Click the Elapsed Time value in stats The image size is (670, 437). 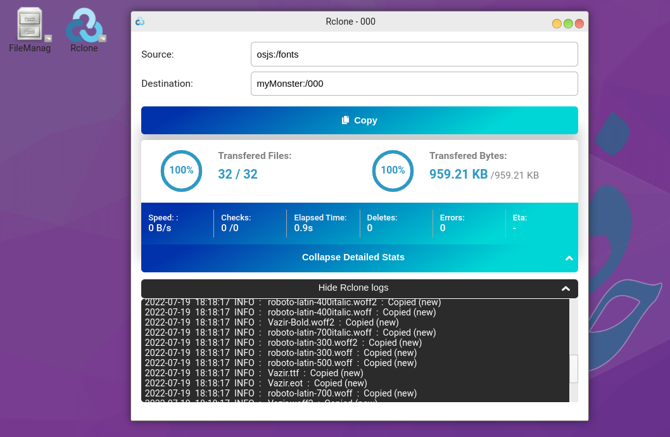pyautogui.click(x=303, y=228)
